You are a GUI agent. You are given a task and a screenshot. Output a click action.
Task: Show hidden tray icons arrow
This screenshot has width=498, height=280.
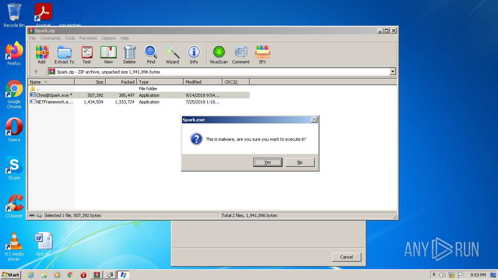(x=434, y=275)
